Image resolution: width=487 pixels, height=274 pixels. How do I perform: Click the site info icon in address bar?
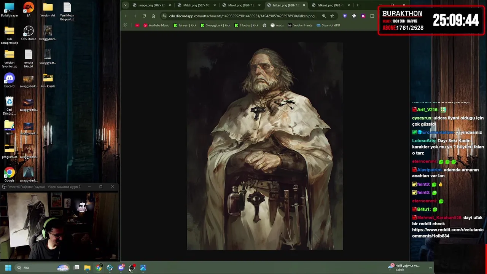tap(164, 16)
